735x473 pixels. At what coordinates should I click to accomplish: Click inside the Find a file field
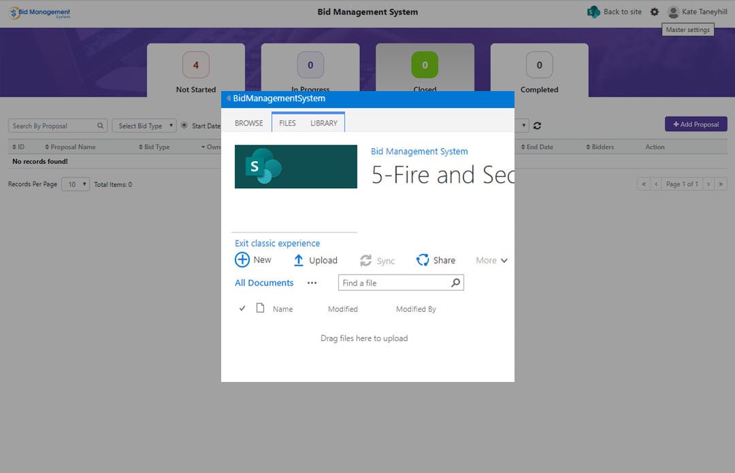click(x=388, y=282)
